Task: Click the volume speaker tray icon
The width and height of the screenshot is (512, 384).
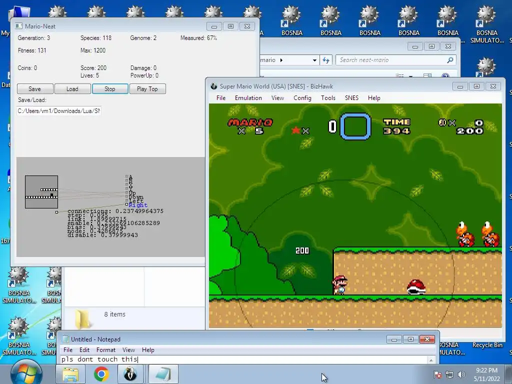Action: click(461, 374)
